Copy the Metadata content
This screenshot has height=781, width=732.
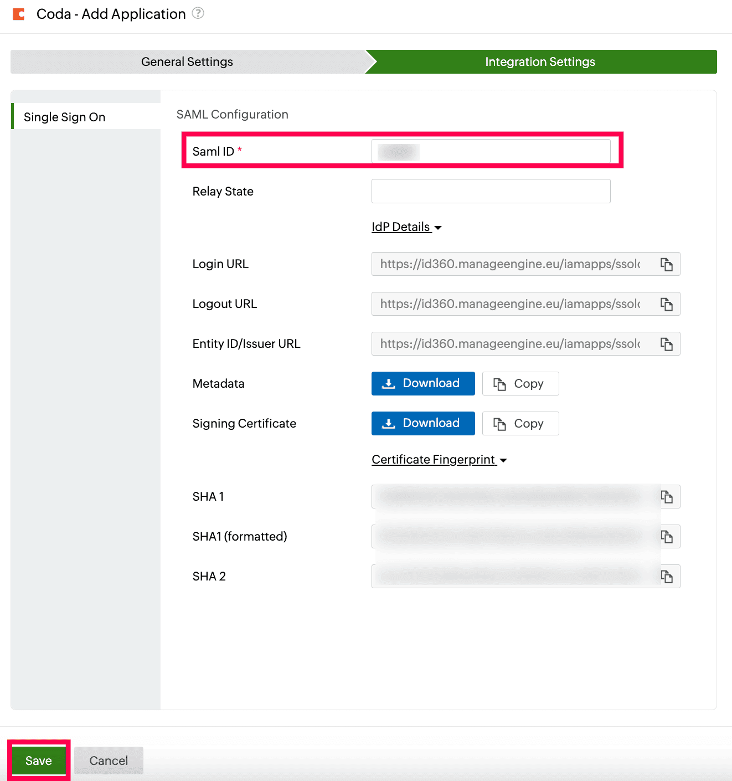pyautogui.click(x=520, y=383)
